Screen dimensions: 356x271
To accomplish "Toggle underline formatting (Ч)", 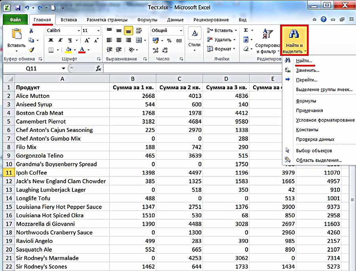I will pos(70,40).
